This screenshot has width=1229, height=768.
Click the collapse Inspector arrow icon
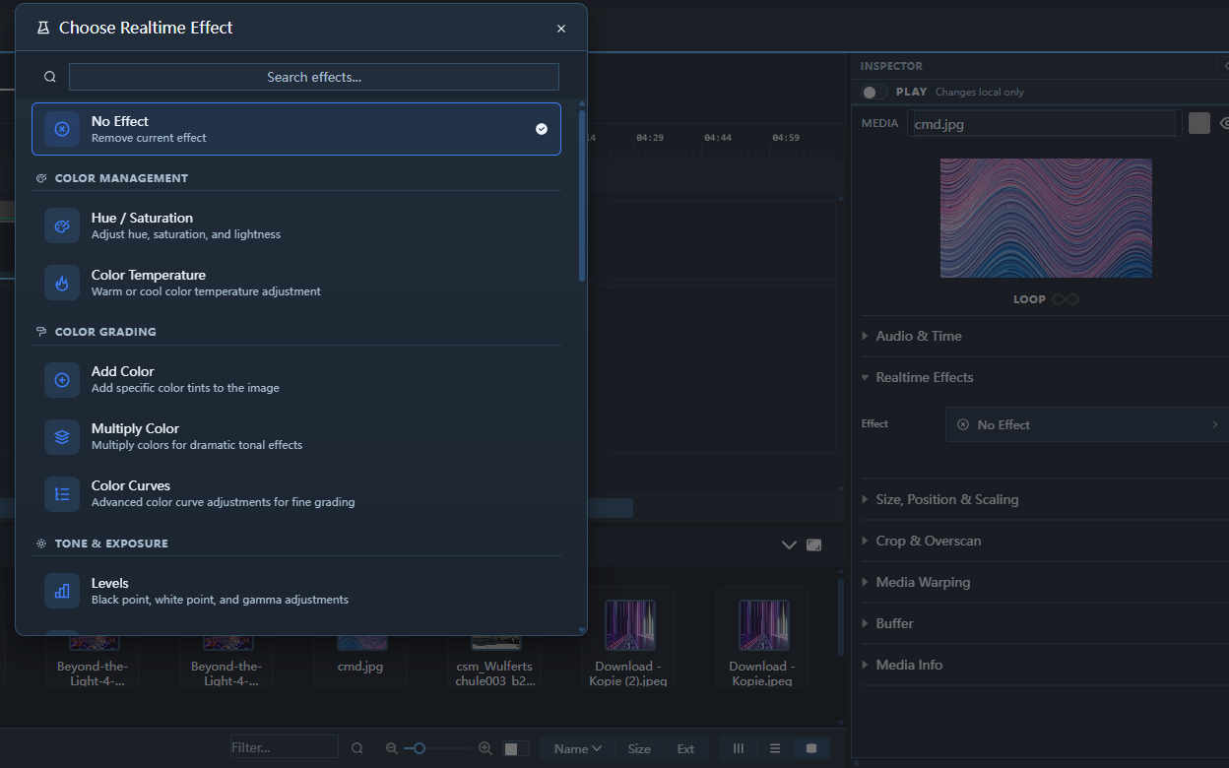coord(1222,66)
